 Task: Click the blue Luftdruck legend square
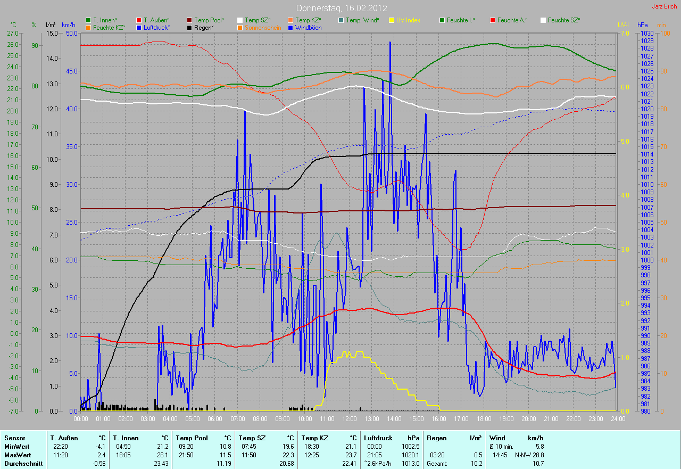tap(139, 27)
